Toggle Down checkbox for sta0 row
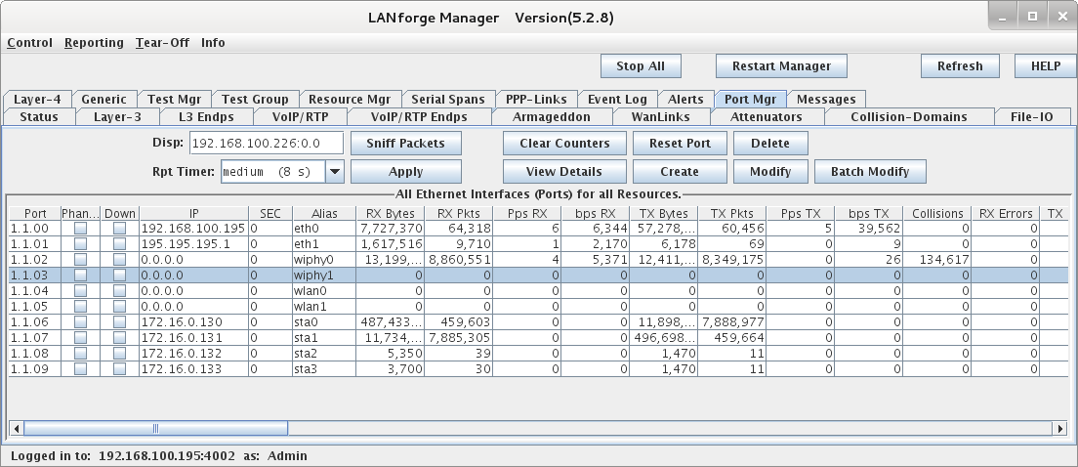This screenshot has height=467, width=1078. click(120, 322)
